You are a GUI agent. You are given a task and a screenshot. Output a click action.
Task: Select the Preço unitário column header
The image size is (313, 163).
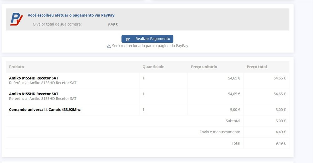click(204, 67)
